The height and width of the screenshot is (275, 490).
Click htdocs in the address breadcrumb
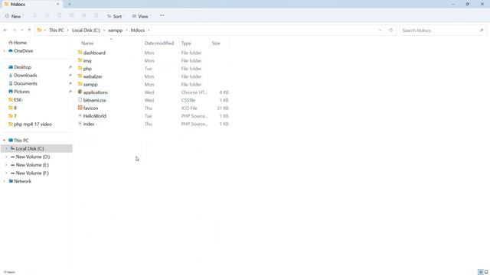click(138, 31)
